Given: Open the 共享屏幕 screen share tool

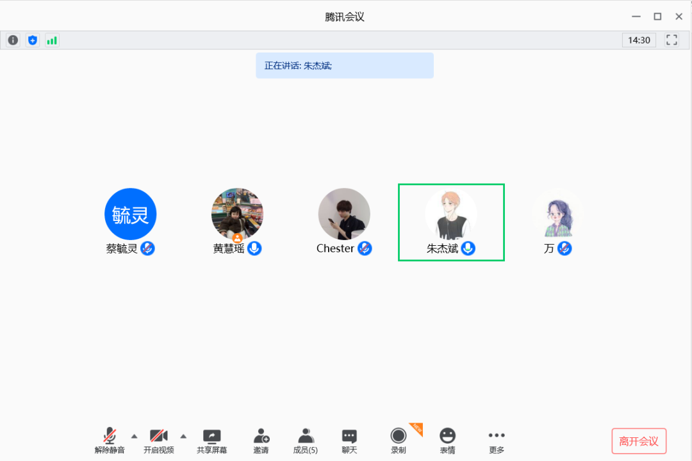Looking at the screenshot, I should pos(211,441).
